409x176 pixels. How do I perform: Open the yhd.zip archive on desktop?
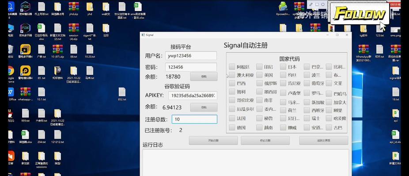(74, 8)
